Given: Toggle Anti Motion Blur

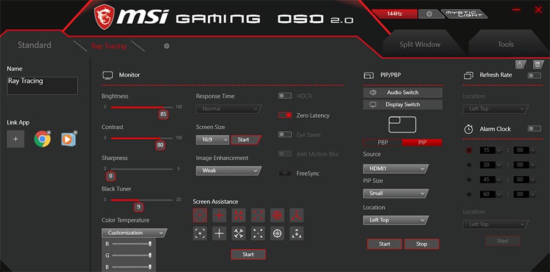Looking at the screenshot, I should [285, 154].
